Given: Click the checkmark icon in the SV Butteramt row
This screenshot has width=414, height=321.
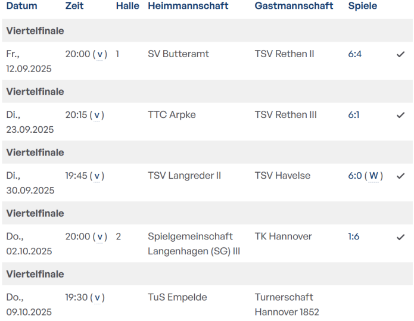Looking at the screenshot, I should coord(400,54).
